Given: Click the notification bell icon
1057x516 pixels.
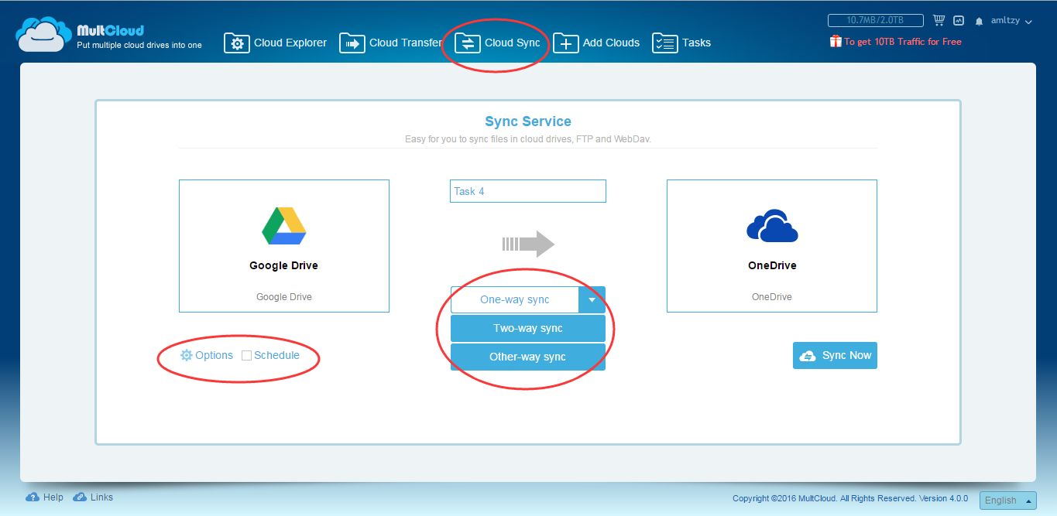Looking at the screenshot, I should pyautogui.click(x=979, y=22).
